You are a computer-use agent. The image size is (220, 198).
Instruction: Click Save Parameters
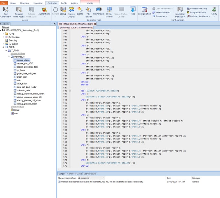[x=161, y=12]
